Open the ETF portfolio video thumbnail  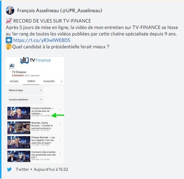click(19, 156)
